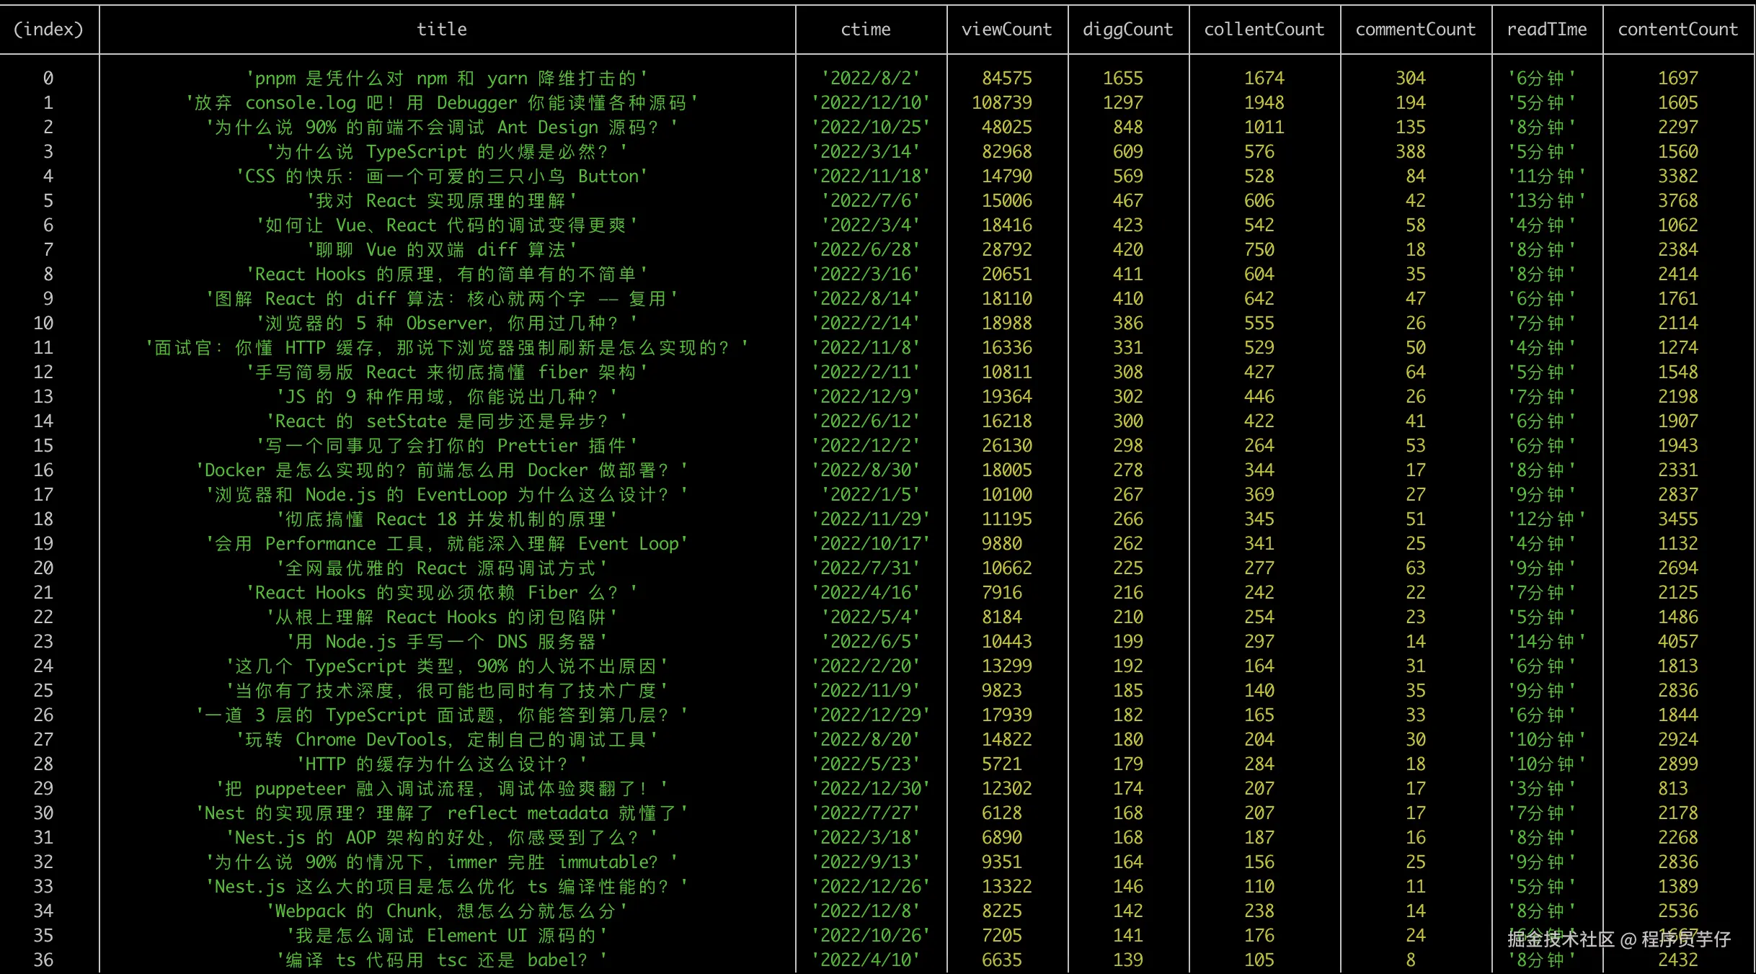Select the title 'CSS 的快乐：画一个可爱的三只小鸟 Button'
The width and height of the screenshot is (1756, 974).
442,177
